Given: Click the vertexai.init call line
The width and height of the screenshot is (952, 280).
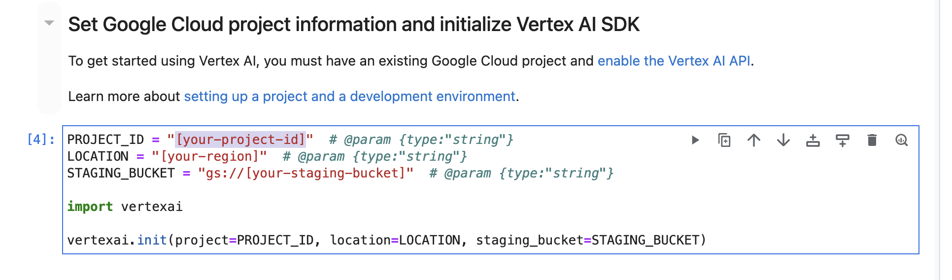Looking at the screenshot, I should 387,240.
